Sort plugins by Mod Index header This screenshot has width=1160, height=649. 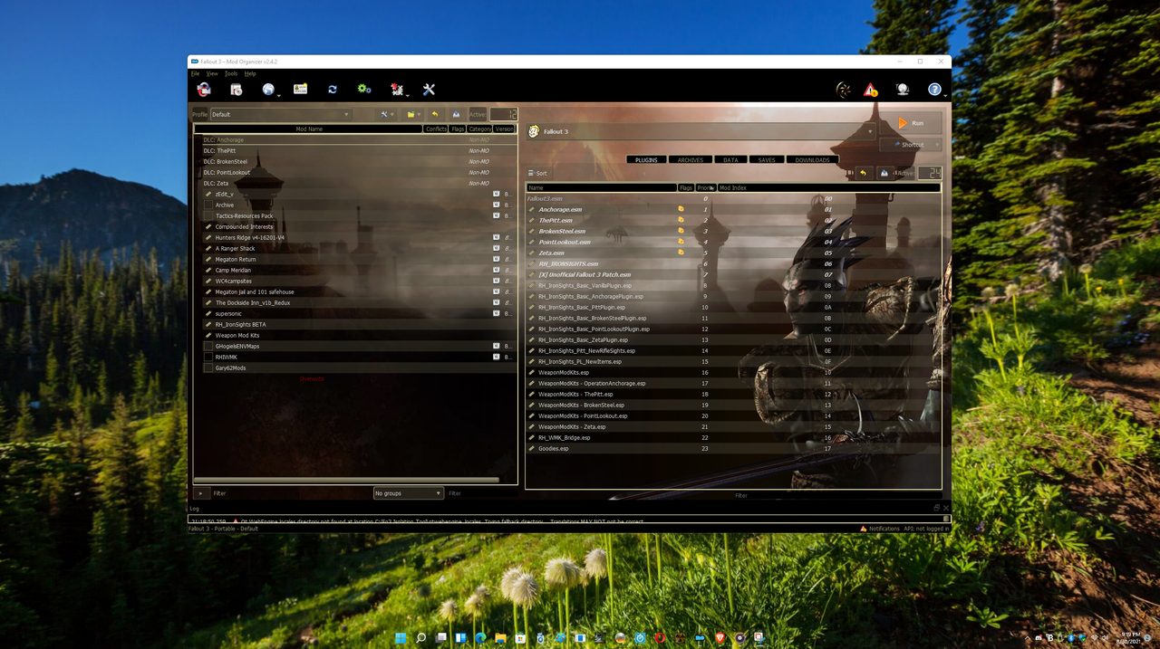point(828,187)
